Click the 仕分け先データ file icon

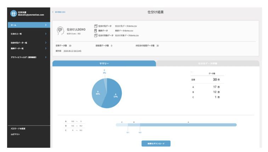[x=95, y=26]
